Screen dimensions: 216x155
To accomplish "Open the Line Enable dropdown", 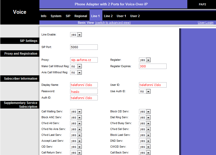I will (76, 35).
